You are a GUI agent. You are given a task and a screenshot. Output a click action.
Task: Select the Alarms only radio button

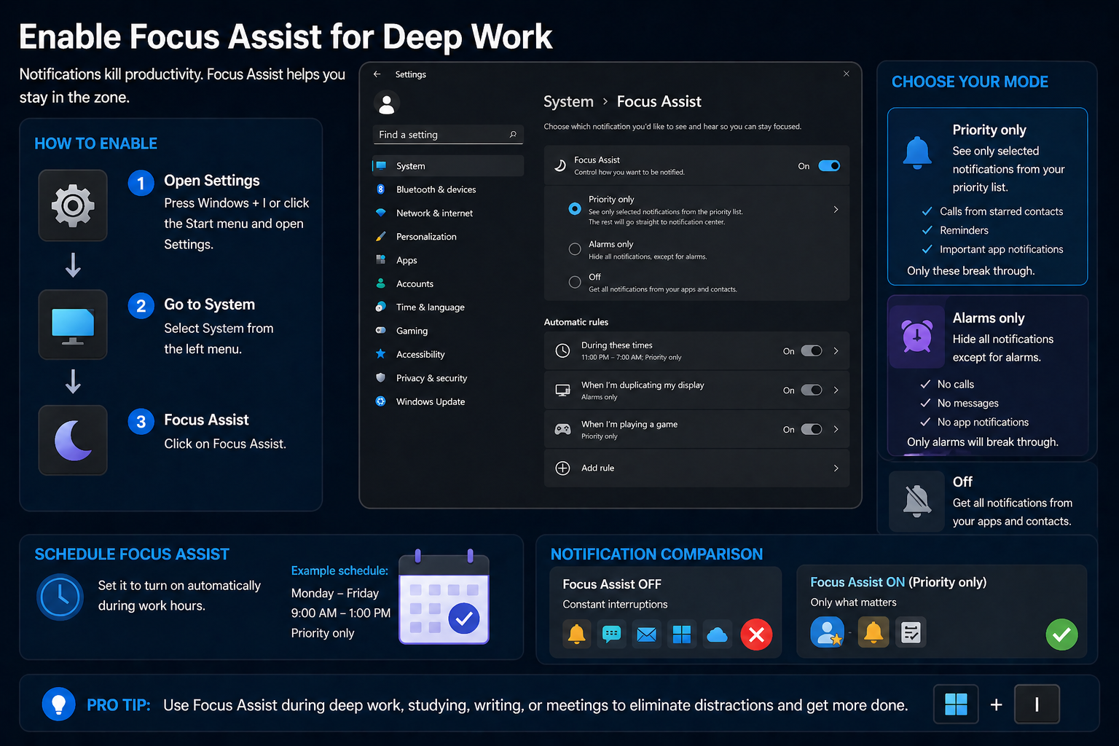[x=575, y=249]
